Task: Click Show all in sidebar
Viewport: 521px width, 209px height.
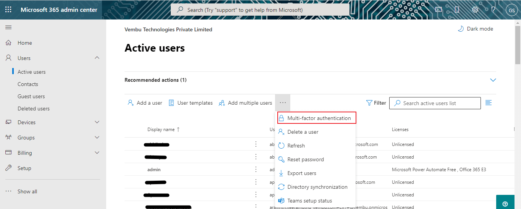Action: tap(27, 191)
